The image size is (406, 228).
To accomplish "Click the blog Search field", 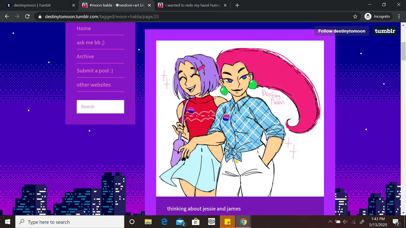I will [x=100, y=107].
